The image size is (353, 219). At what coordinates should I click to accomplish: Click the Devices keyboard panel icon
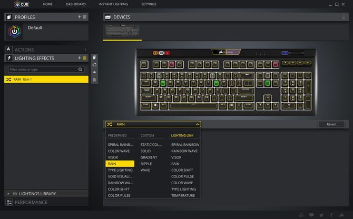click(x=108, y=17)
